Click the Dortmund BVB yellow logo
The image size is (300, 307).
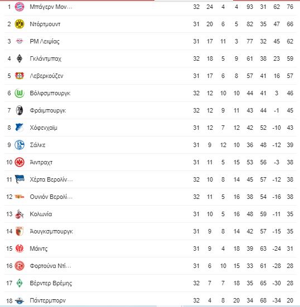click(20, 24)
